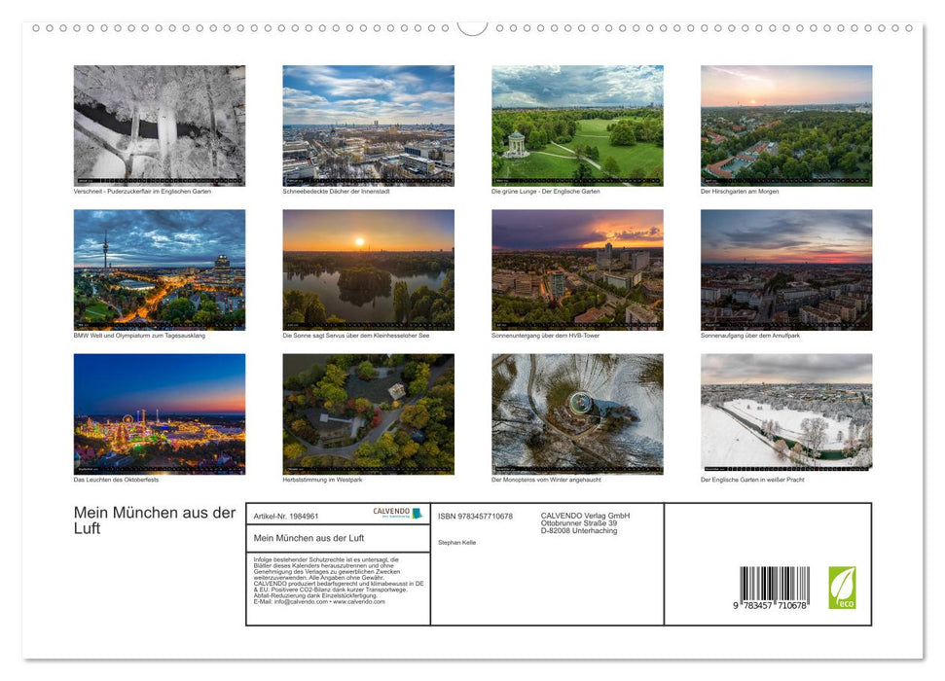Viewport: 945px width, 681px height.
Task: Select the Hirschgarten morning photo
Action: click(786, 125)
